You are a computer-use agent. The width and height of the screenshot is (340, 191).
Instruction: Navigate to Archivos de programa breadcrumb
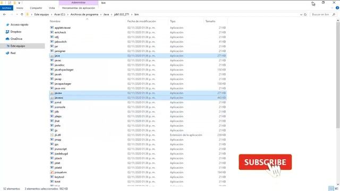coord(84,14)
